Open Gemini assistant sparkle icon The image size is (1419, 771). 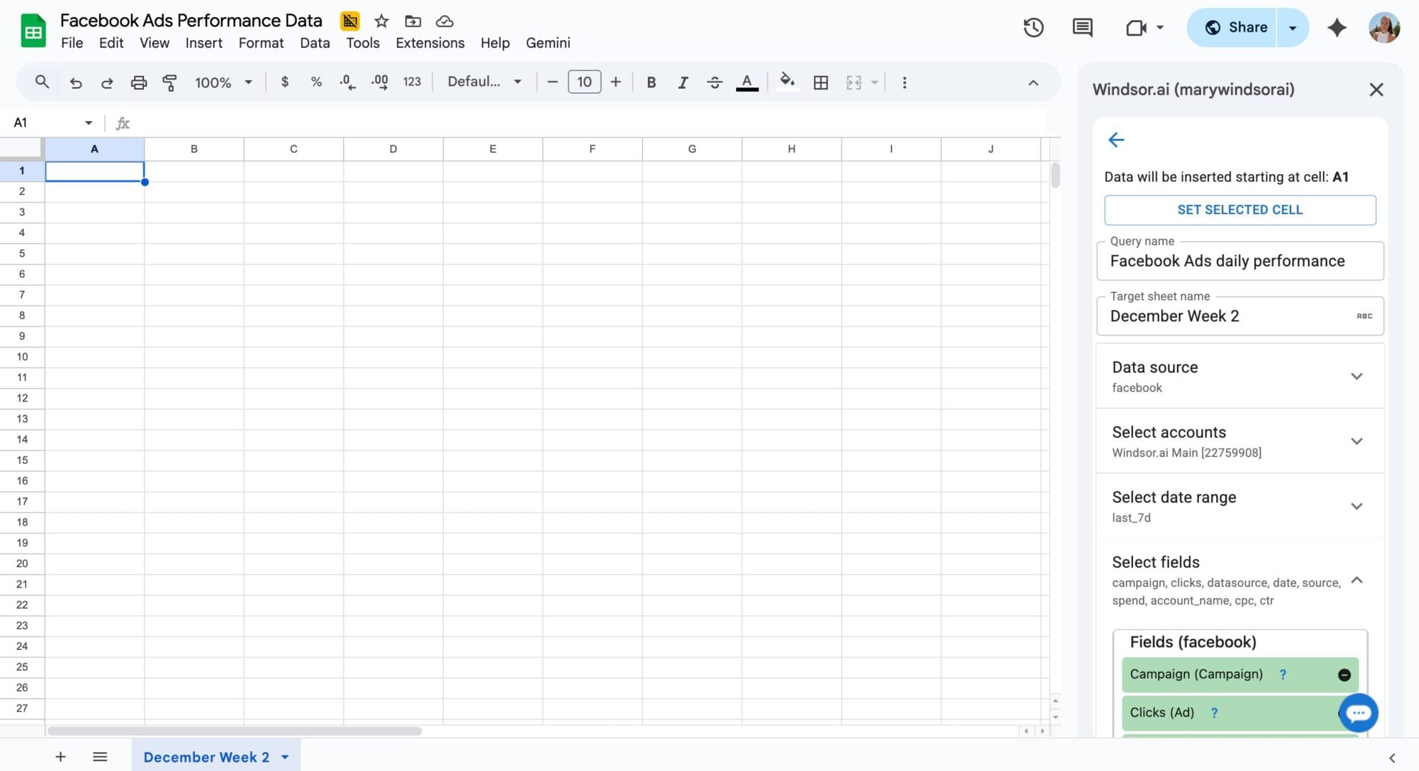(x=1337, y=27)
